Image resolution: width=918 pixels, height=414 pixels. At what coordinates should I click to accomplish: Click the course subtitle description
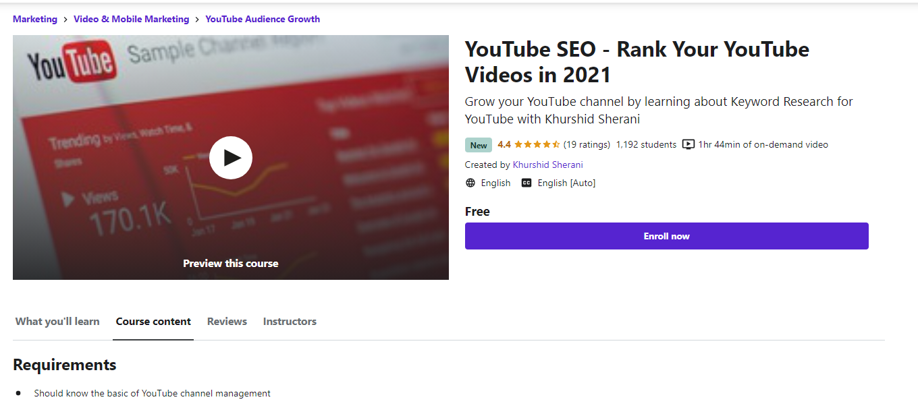point(659,111)
